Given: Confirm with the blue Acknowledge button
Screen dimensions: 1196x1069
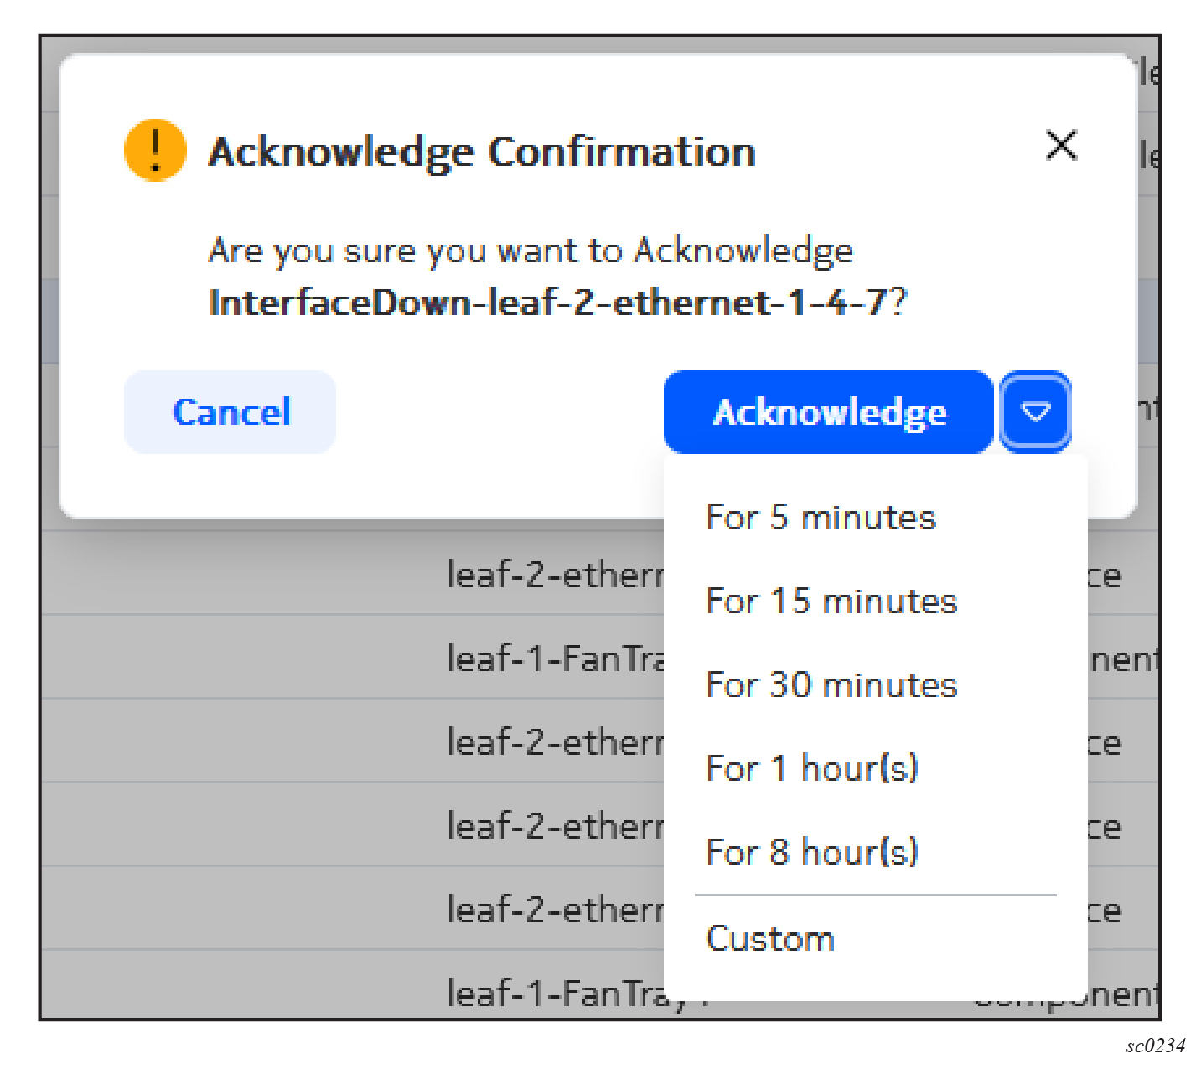Looking at the screenshot, I should point(828,412).
